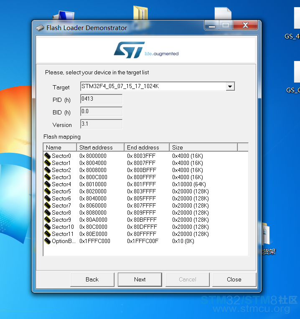Screen dimensions: 300x319
Task: Sort by the Start address column header
Action: point(100,147)
